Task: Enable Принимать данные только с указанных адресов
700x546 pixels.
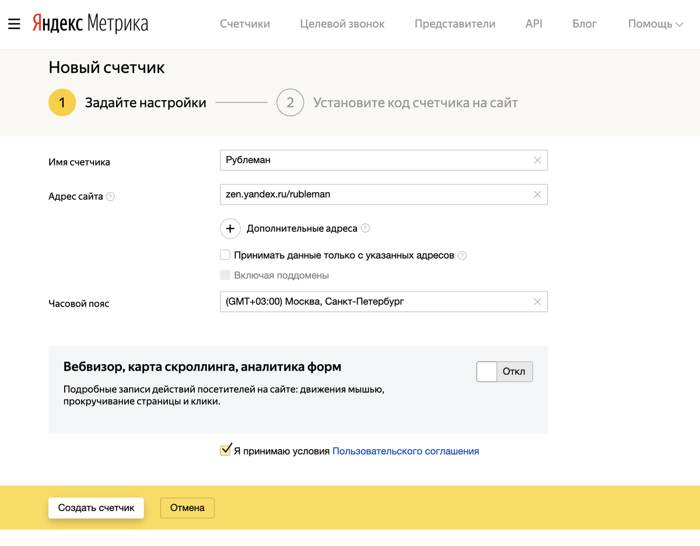Action: click(225, 255)
